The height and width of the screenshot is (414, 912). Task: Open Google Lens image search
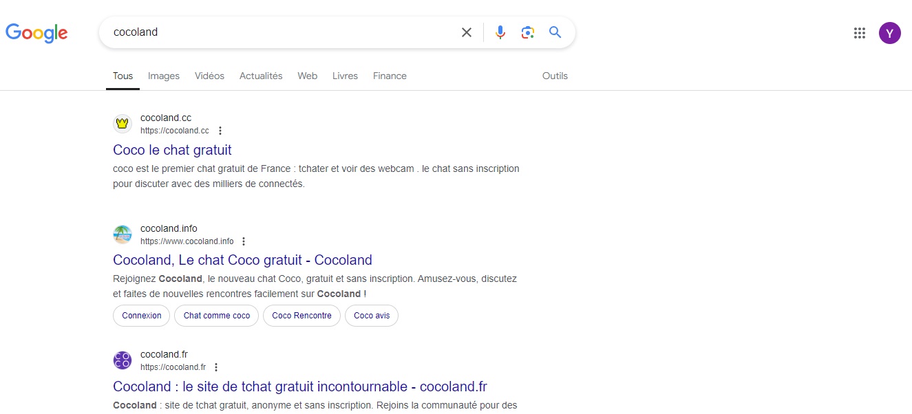pos(528,32)
